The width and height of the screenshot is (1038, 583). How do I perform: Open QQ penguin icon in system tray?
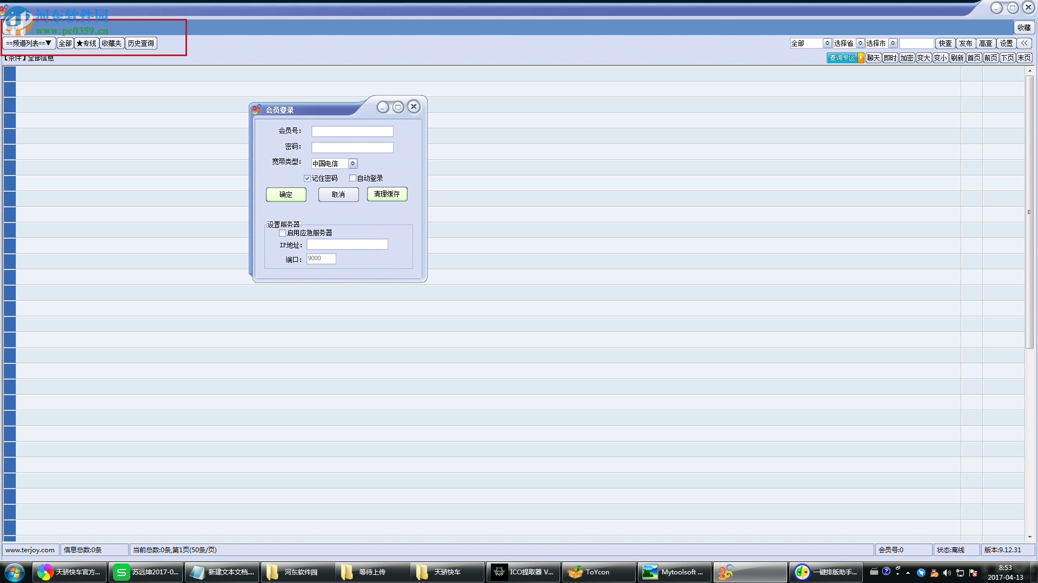pyautogui.click(x=934, y=573)
